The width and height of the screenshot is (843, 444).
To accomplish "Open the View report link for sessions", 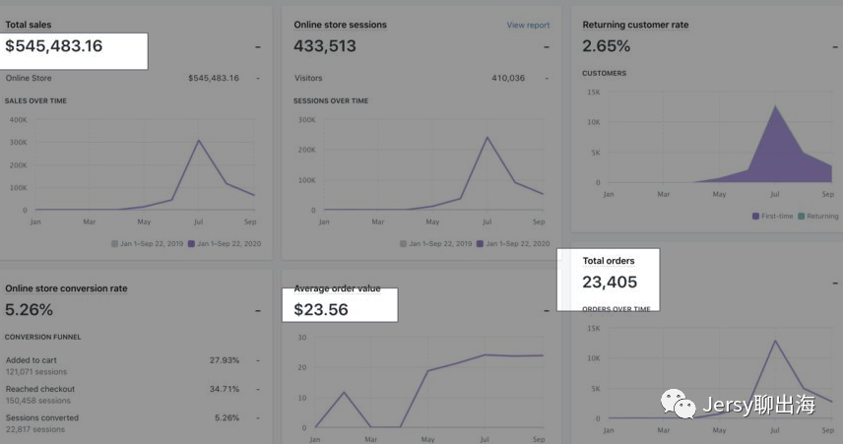I will click(x=528, y=26).
